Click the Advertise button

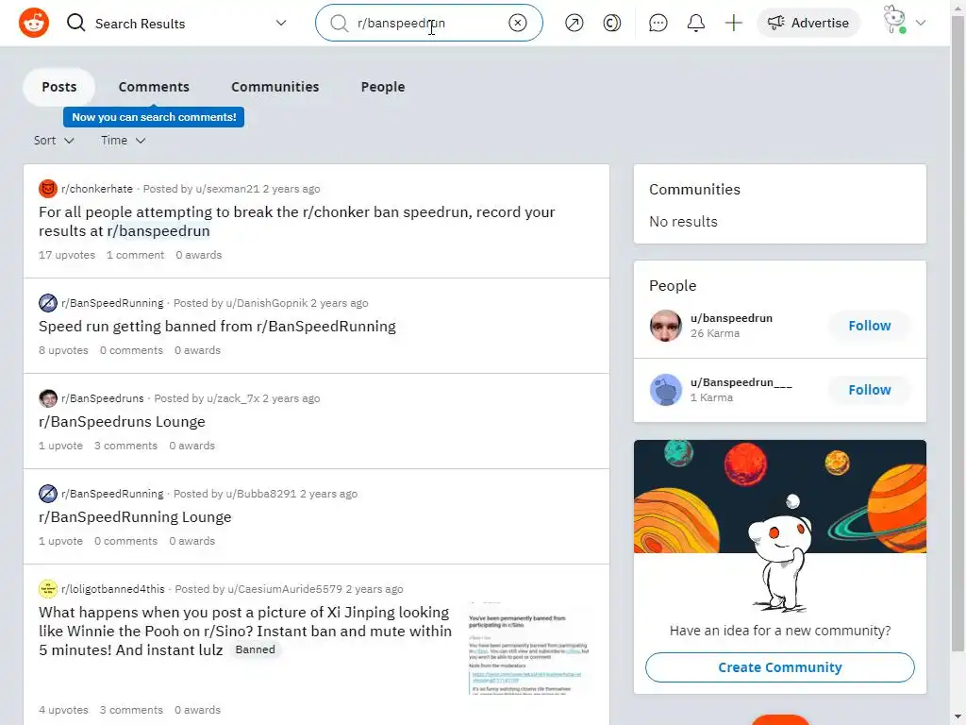click(x=808, y=23)
